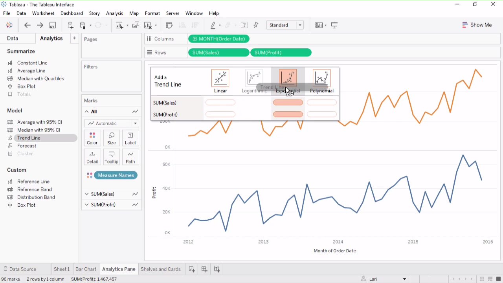Click the Save workbook toolbar icon
This screenshot has width=503, height=283.
52,25
